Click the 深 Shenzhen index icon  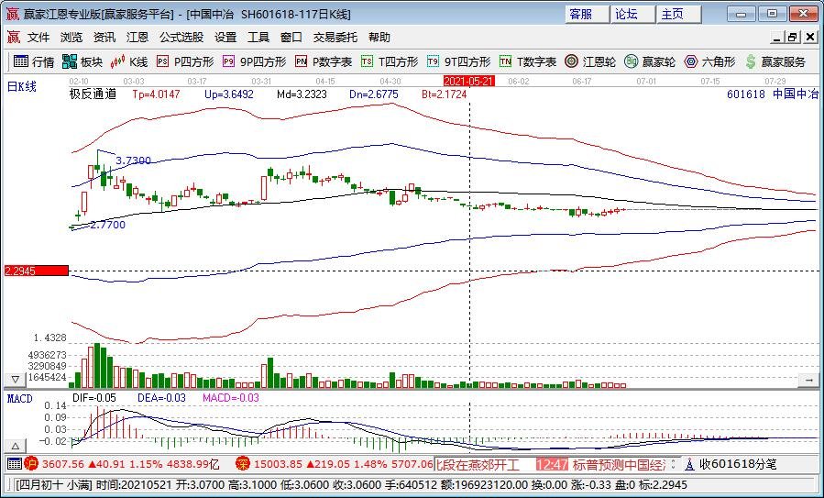(243, 464)
